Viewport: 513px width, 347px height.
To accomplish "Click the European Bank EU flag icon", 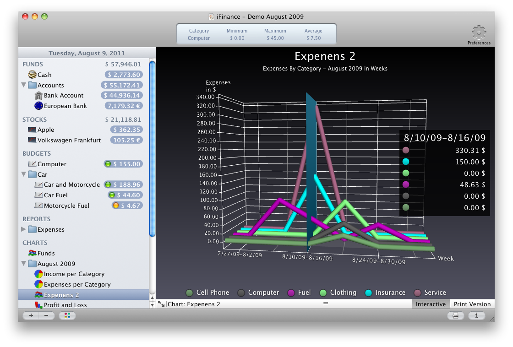I will tap(38, 106).
